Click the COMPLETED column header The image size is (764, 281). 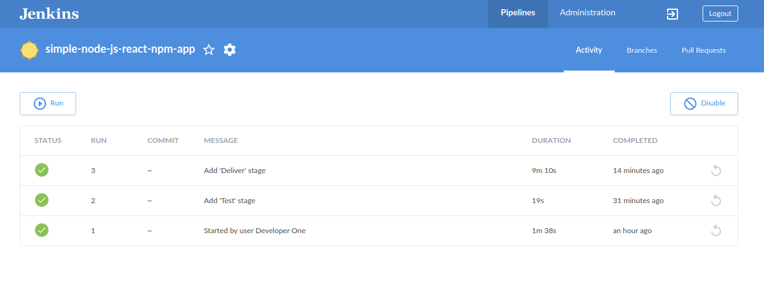point(635,140)
